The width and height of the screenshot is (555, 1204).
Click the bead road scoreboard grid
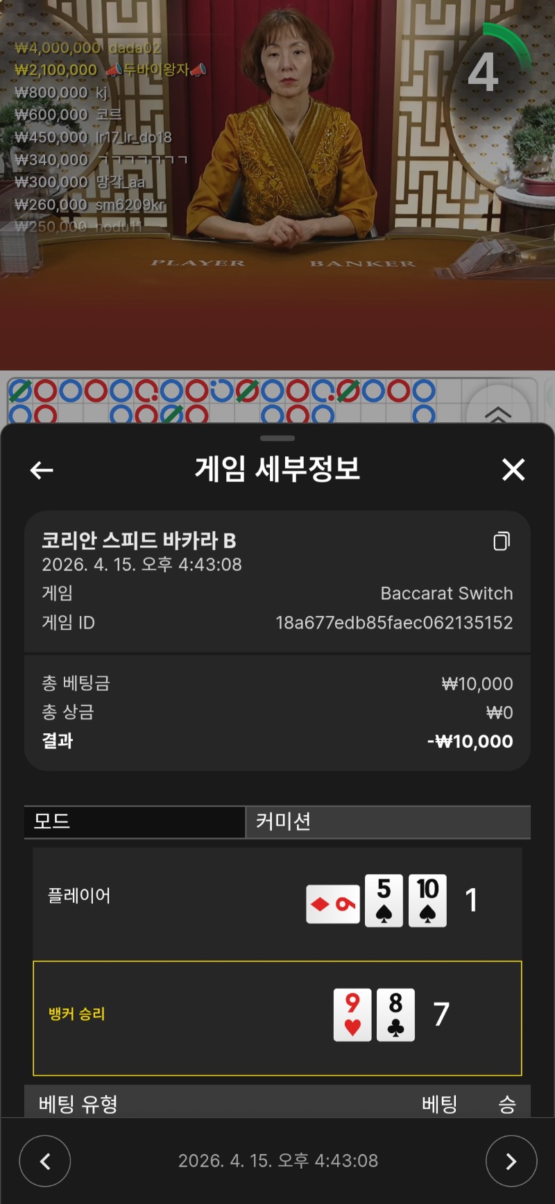(x=236, y=401)
